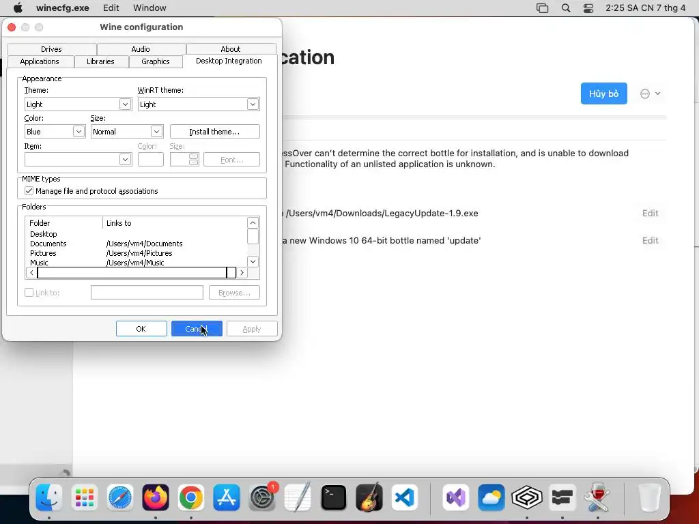Open App Store in the dock
Image resolution: width=699 pixels, height=524 pixels.
coord(227,497)
